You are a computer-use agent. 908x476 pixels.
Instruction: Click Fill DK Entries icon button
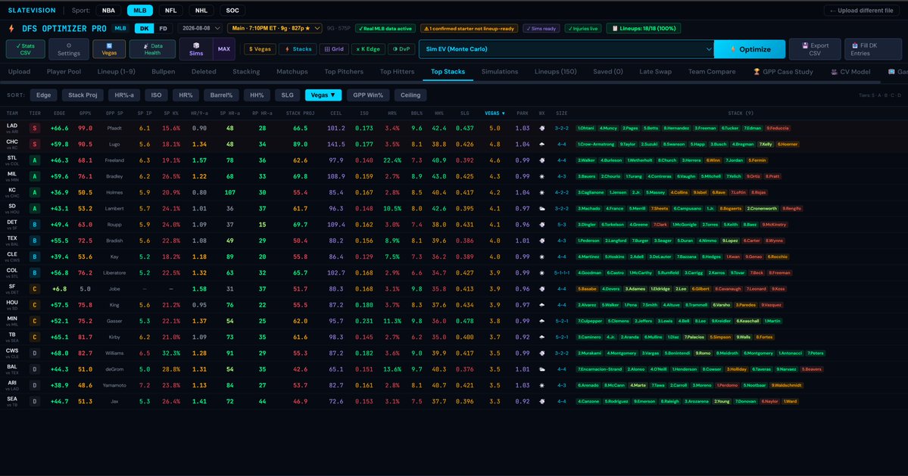872,49
